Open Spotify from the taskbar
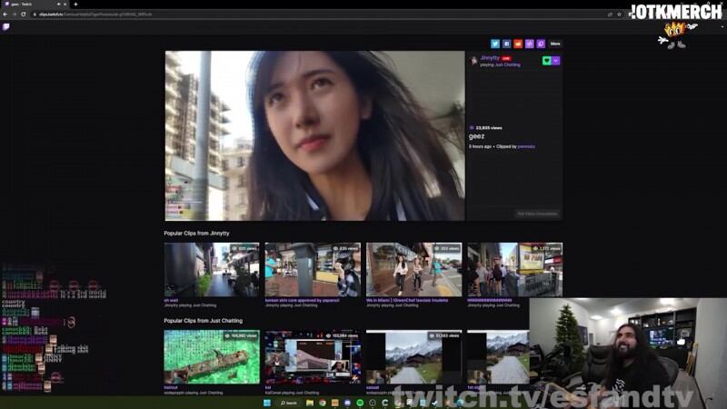This screenshot has width=727, height=409. (360, 403)
